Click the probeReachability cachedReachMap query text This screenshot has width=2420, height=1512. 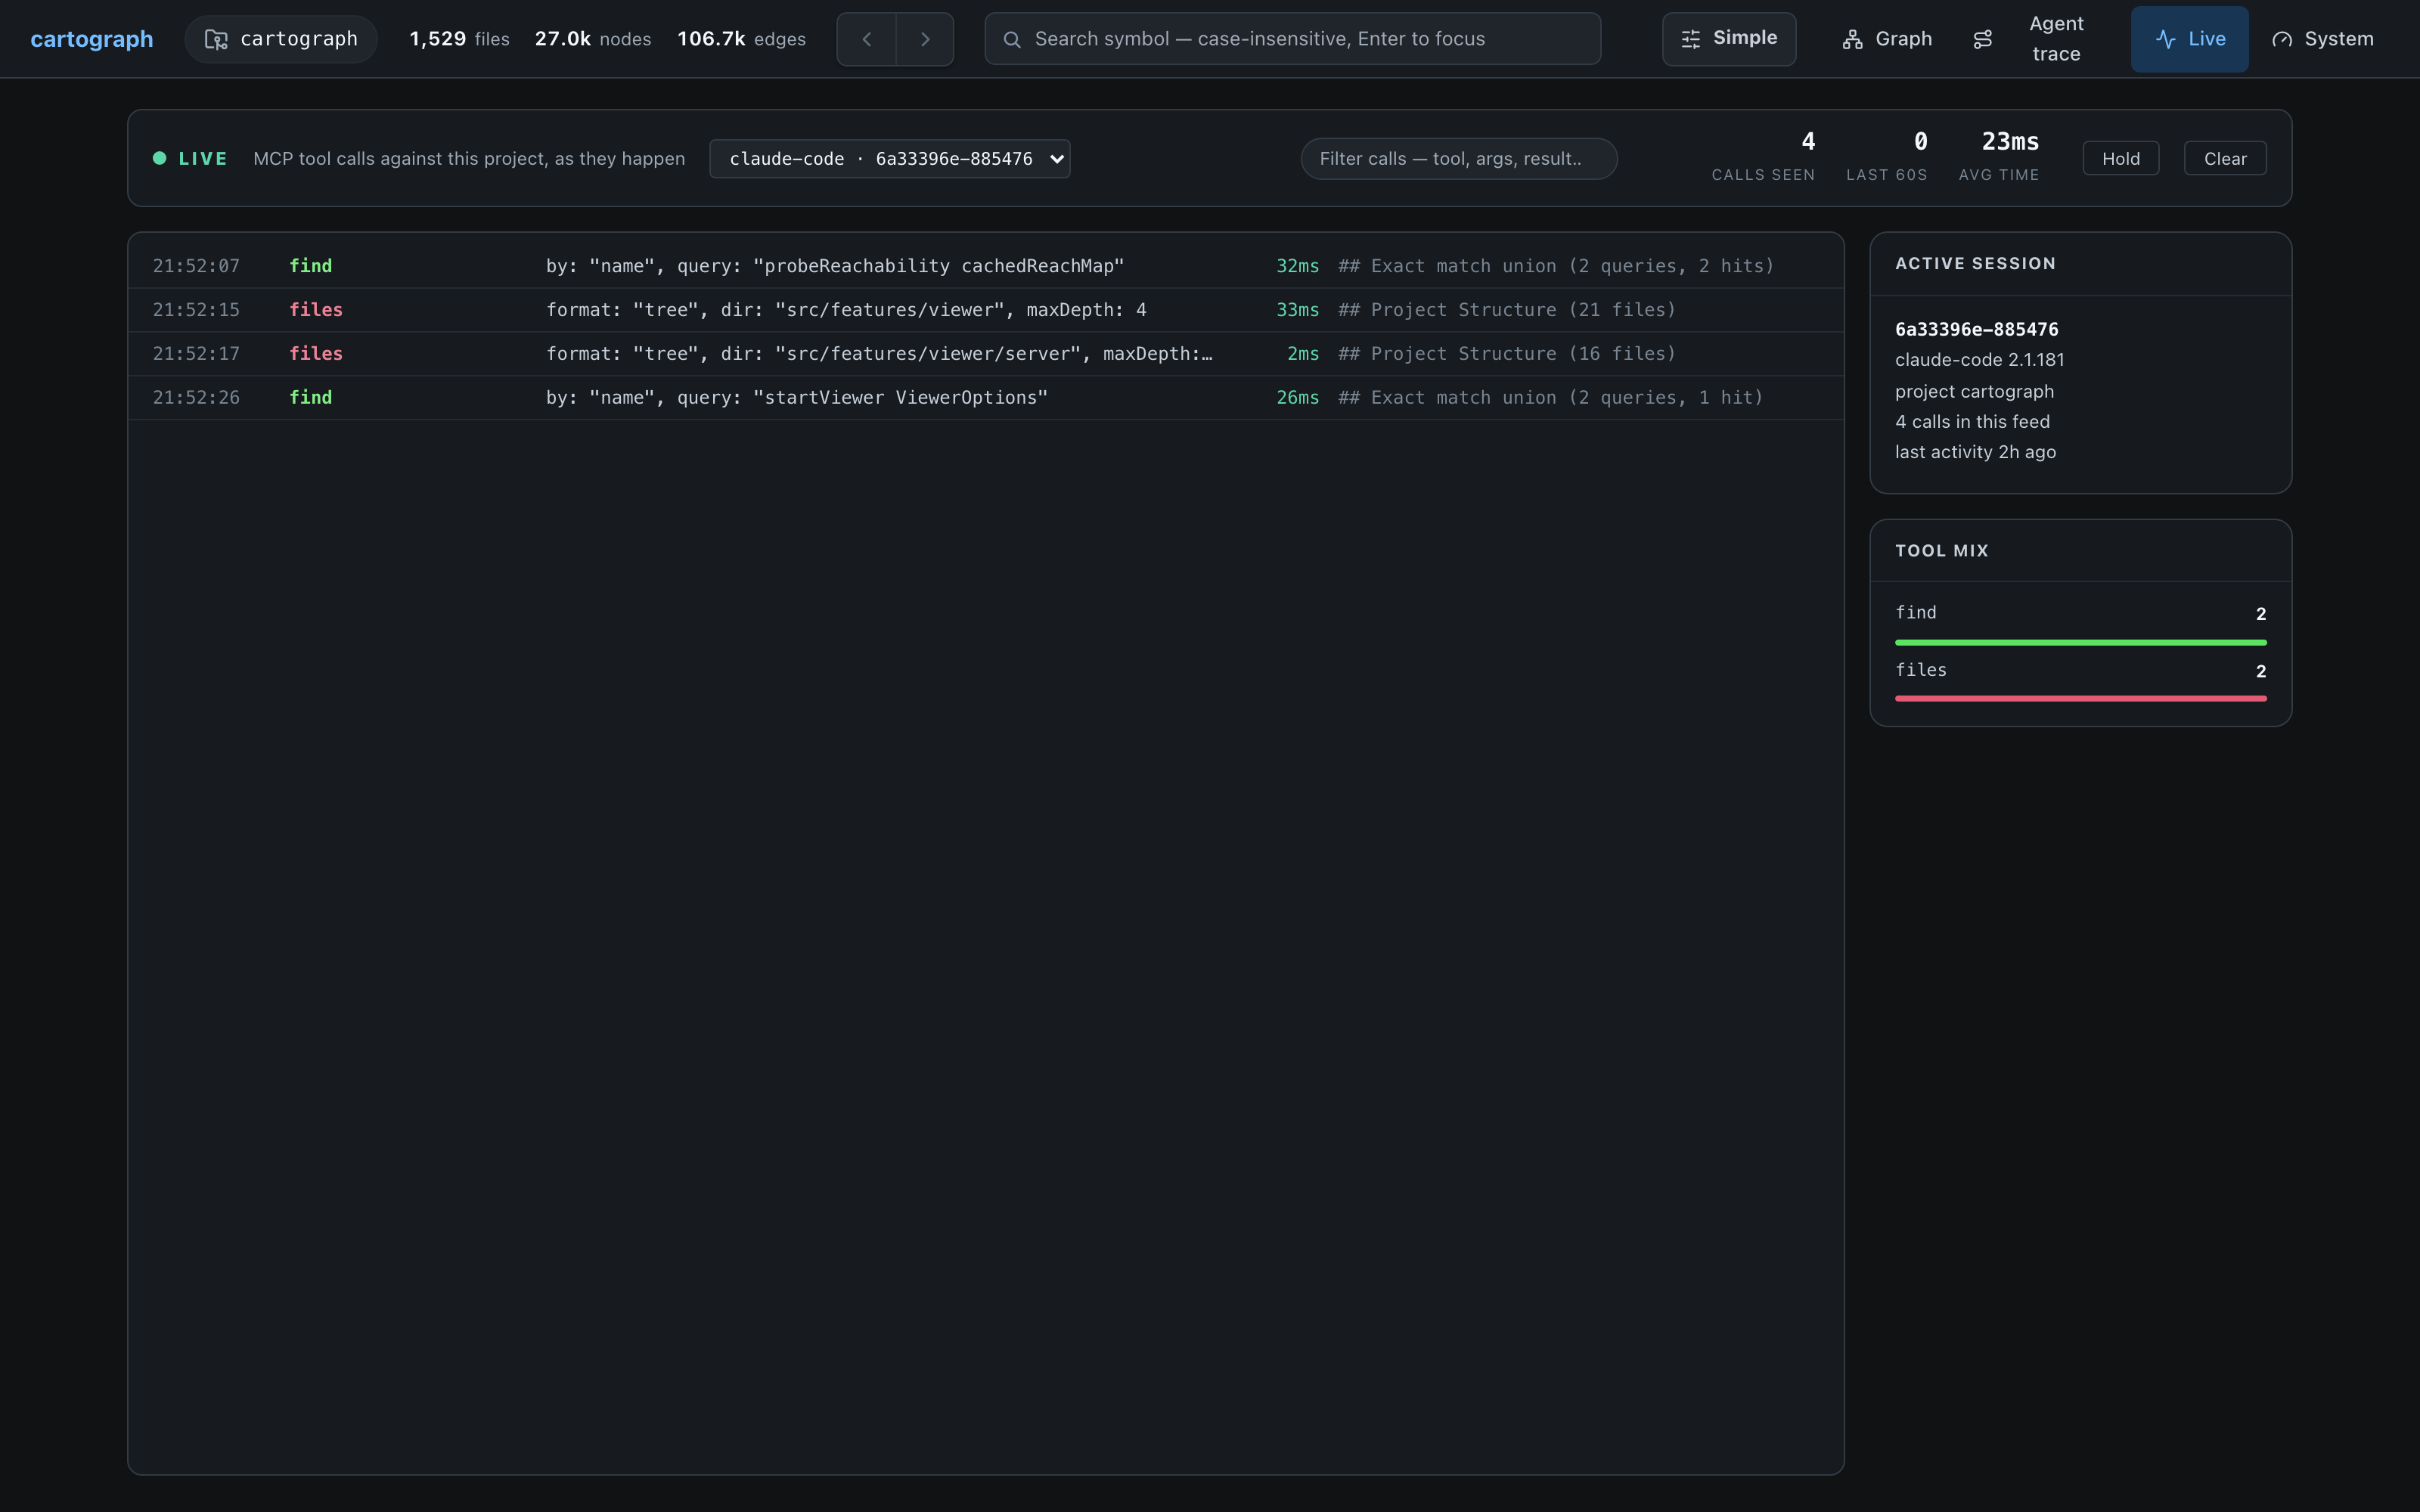[938, 266]
